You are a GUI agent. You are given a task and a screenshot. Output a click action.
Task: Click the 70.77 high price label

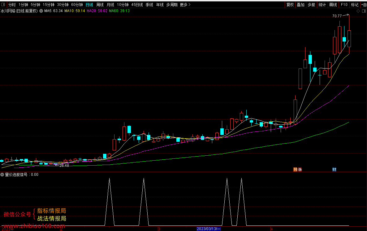point(337,16)
